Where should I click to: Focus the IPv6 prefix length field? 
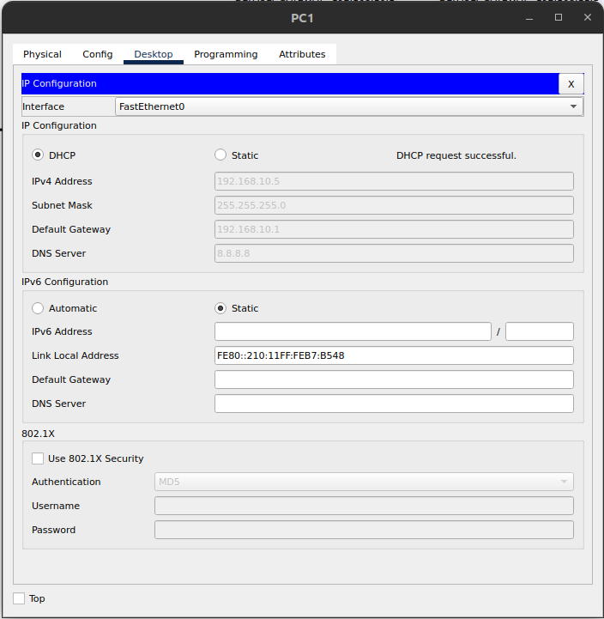click(540, 331)
